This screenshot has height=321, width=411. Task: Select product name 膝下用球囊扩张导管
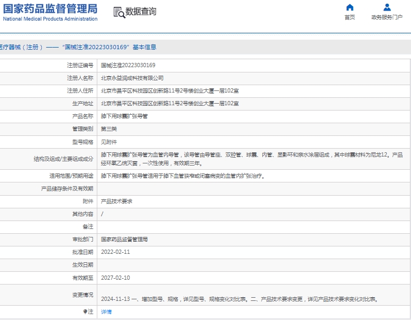coord(124,116)
